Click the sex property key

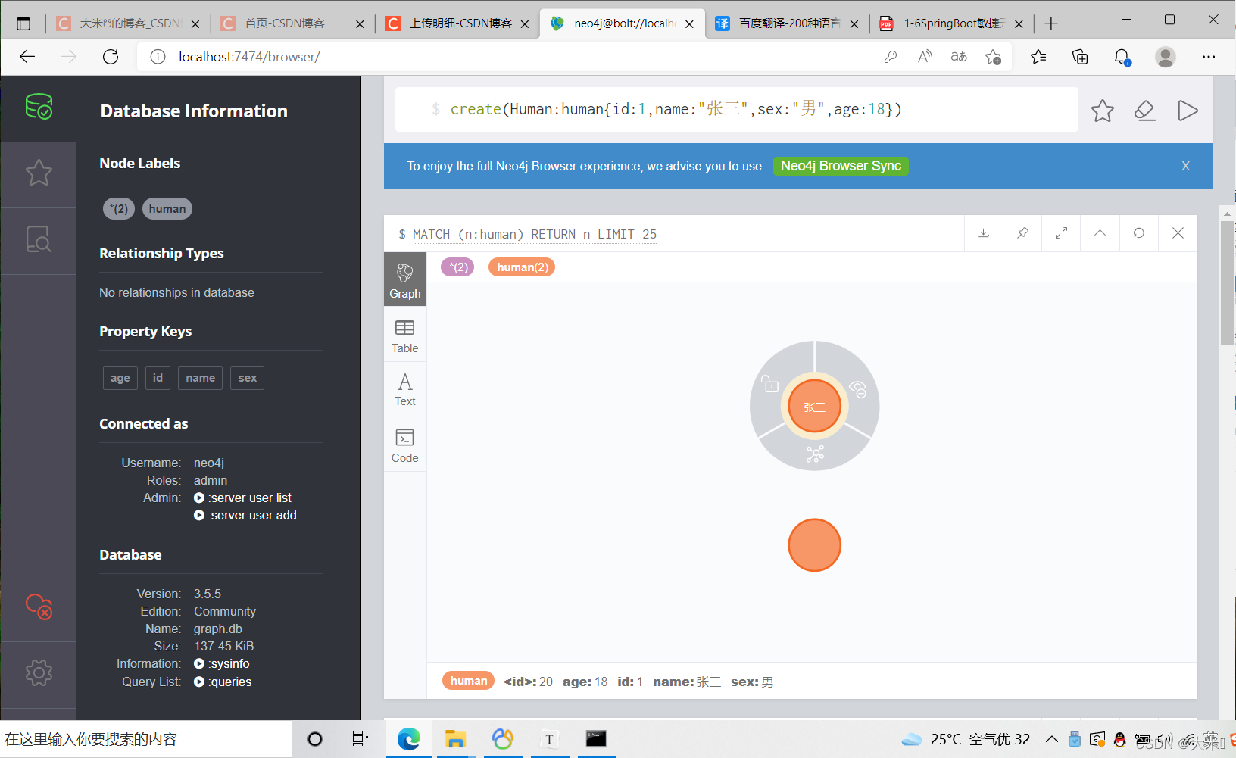(248, 378)
